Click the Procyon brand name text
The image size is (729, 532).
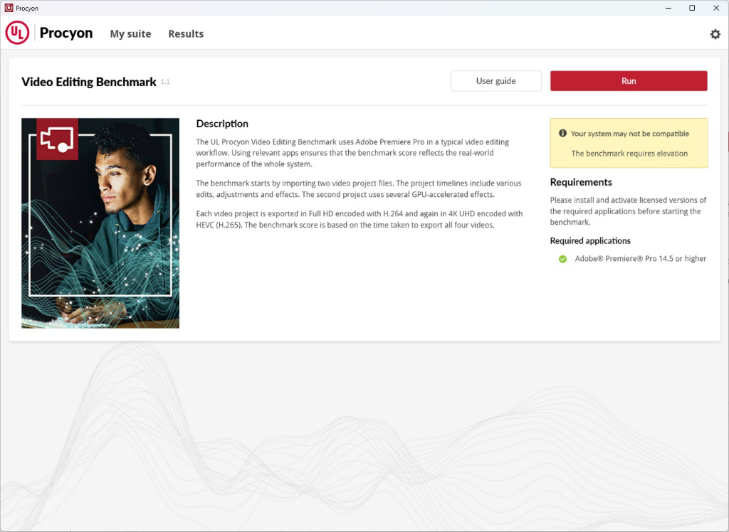click(x=66, y=33)
